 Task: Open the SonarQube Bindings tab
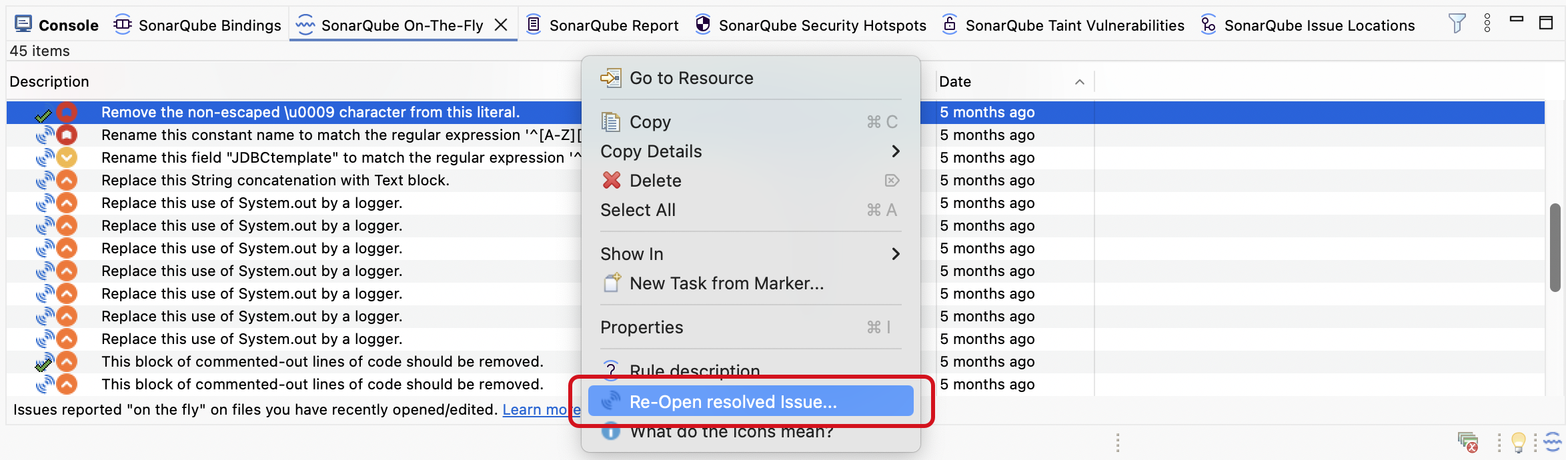(197, 25)
